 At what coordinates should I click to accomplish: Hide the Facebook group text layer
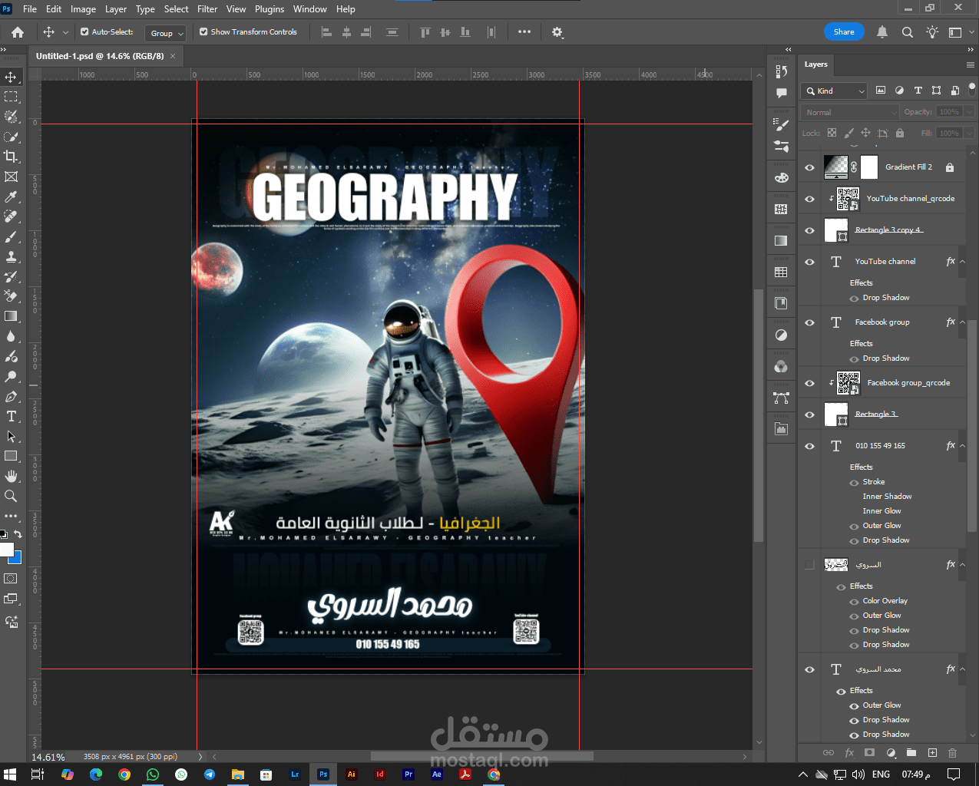pyautogui.click(x=809, y=322)
